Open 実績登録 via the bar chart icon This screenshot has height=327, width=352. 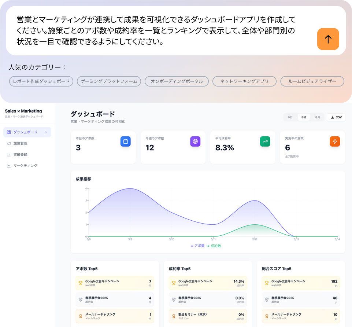[x=9, y=154]
